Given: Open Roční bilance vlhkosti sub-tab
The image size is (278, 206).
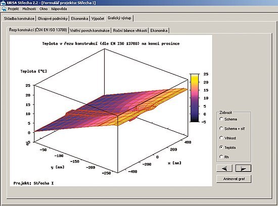Looking at the screenshot, I should point(130,30).
